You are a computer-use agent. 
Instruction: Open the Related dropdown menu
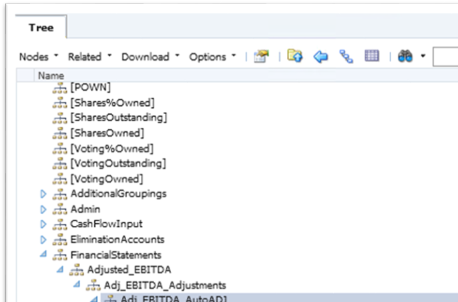click(89, 57)
